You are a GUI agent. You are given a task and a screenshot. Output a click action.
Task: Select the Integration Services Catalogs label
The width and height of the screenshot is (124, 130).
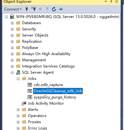[48, 66]
